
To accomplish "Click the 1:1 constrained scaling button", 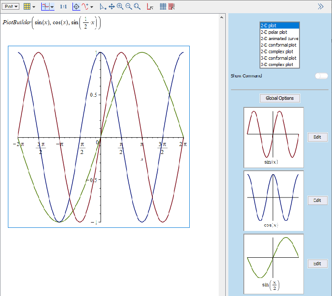I will (63, 7).
